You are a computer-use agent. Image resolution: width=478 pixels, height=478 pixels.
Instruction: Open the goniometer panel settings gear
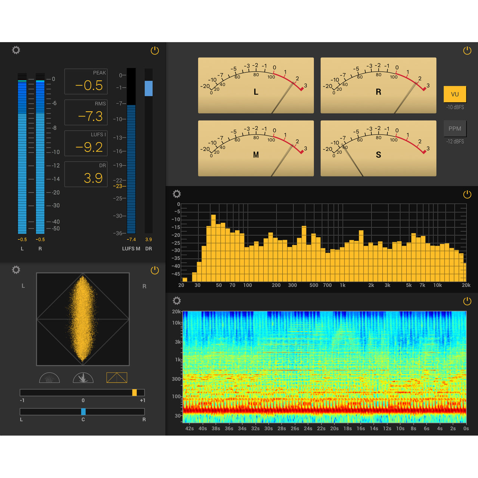click(16, 270)
